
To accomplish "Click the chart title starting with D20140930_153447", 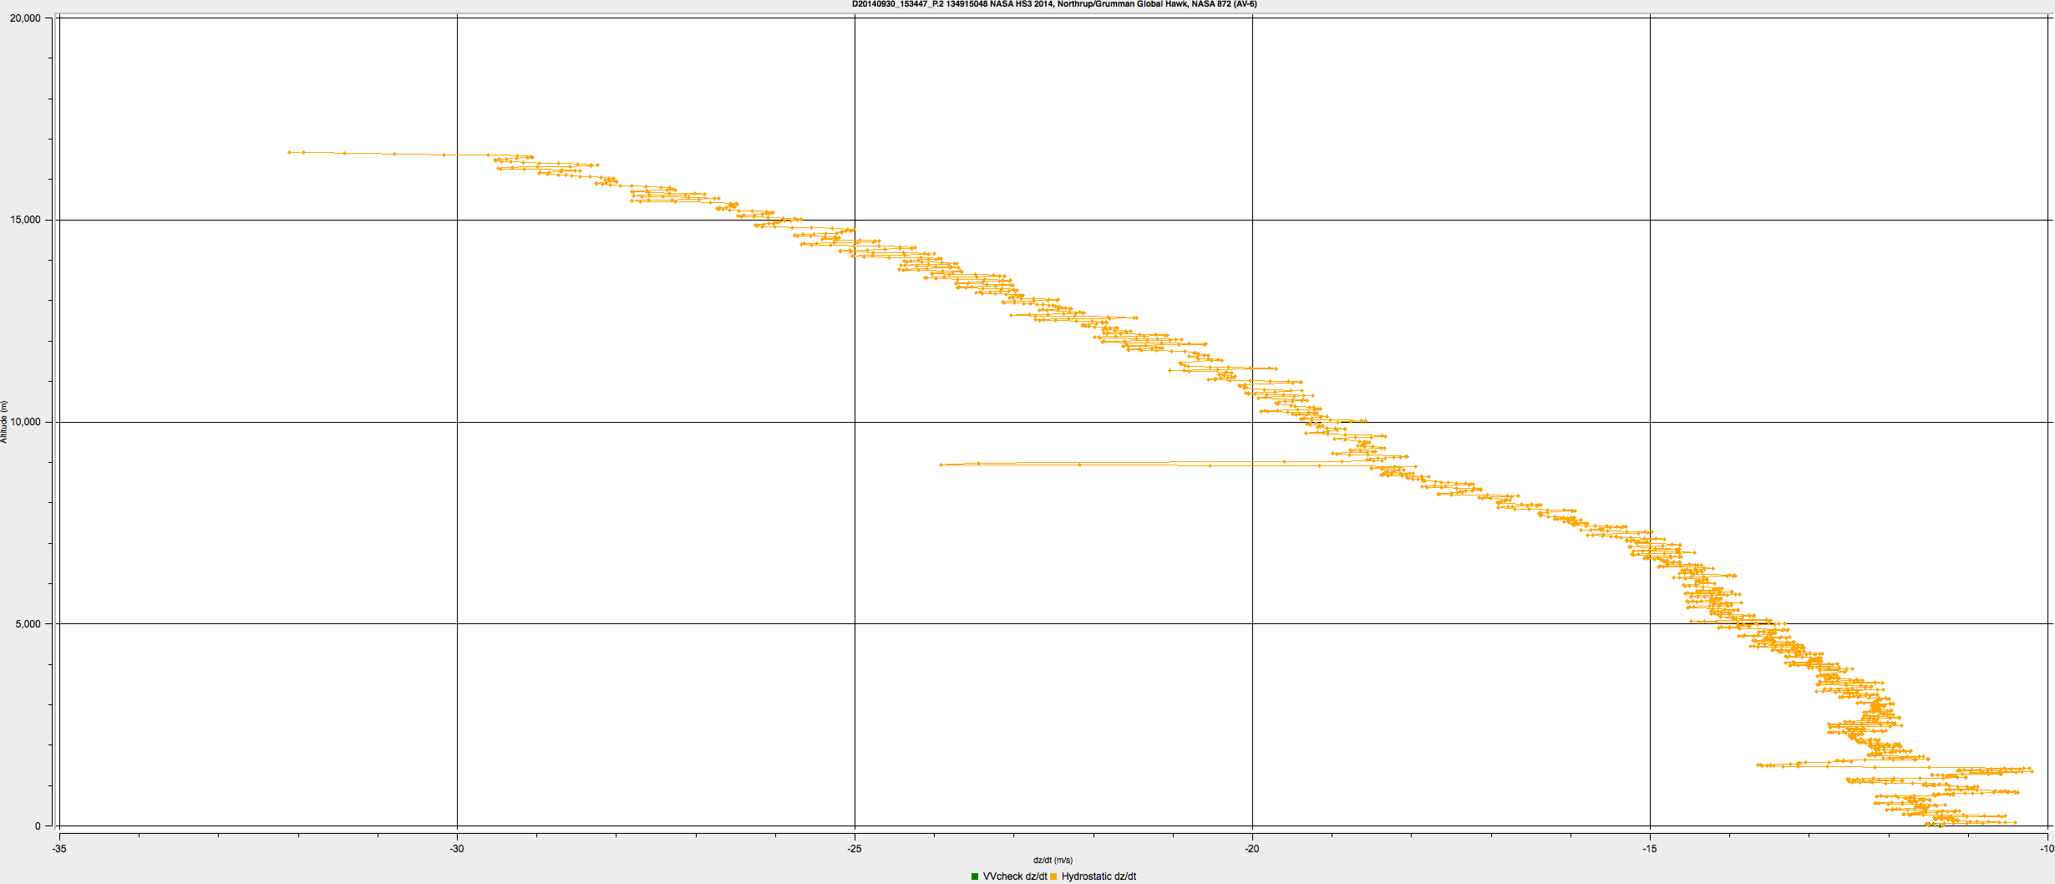I will pos(1054,4).
